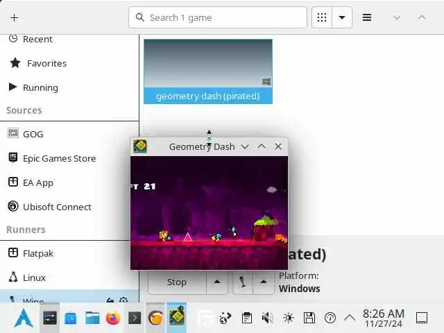Screen dimensions: 444x333
Task: Open the system settings taskbar icon
Action: (50, 318)
